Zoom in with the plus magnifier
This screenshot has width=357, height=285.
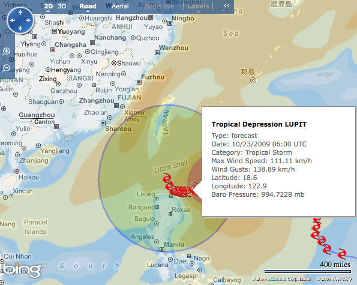tap(6, 52)
